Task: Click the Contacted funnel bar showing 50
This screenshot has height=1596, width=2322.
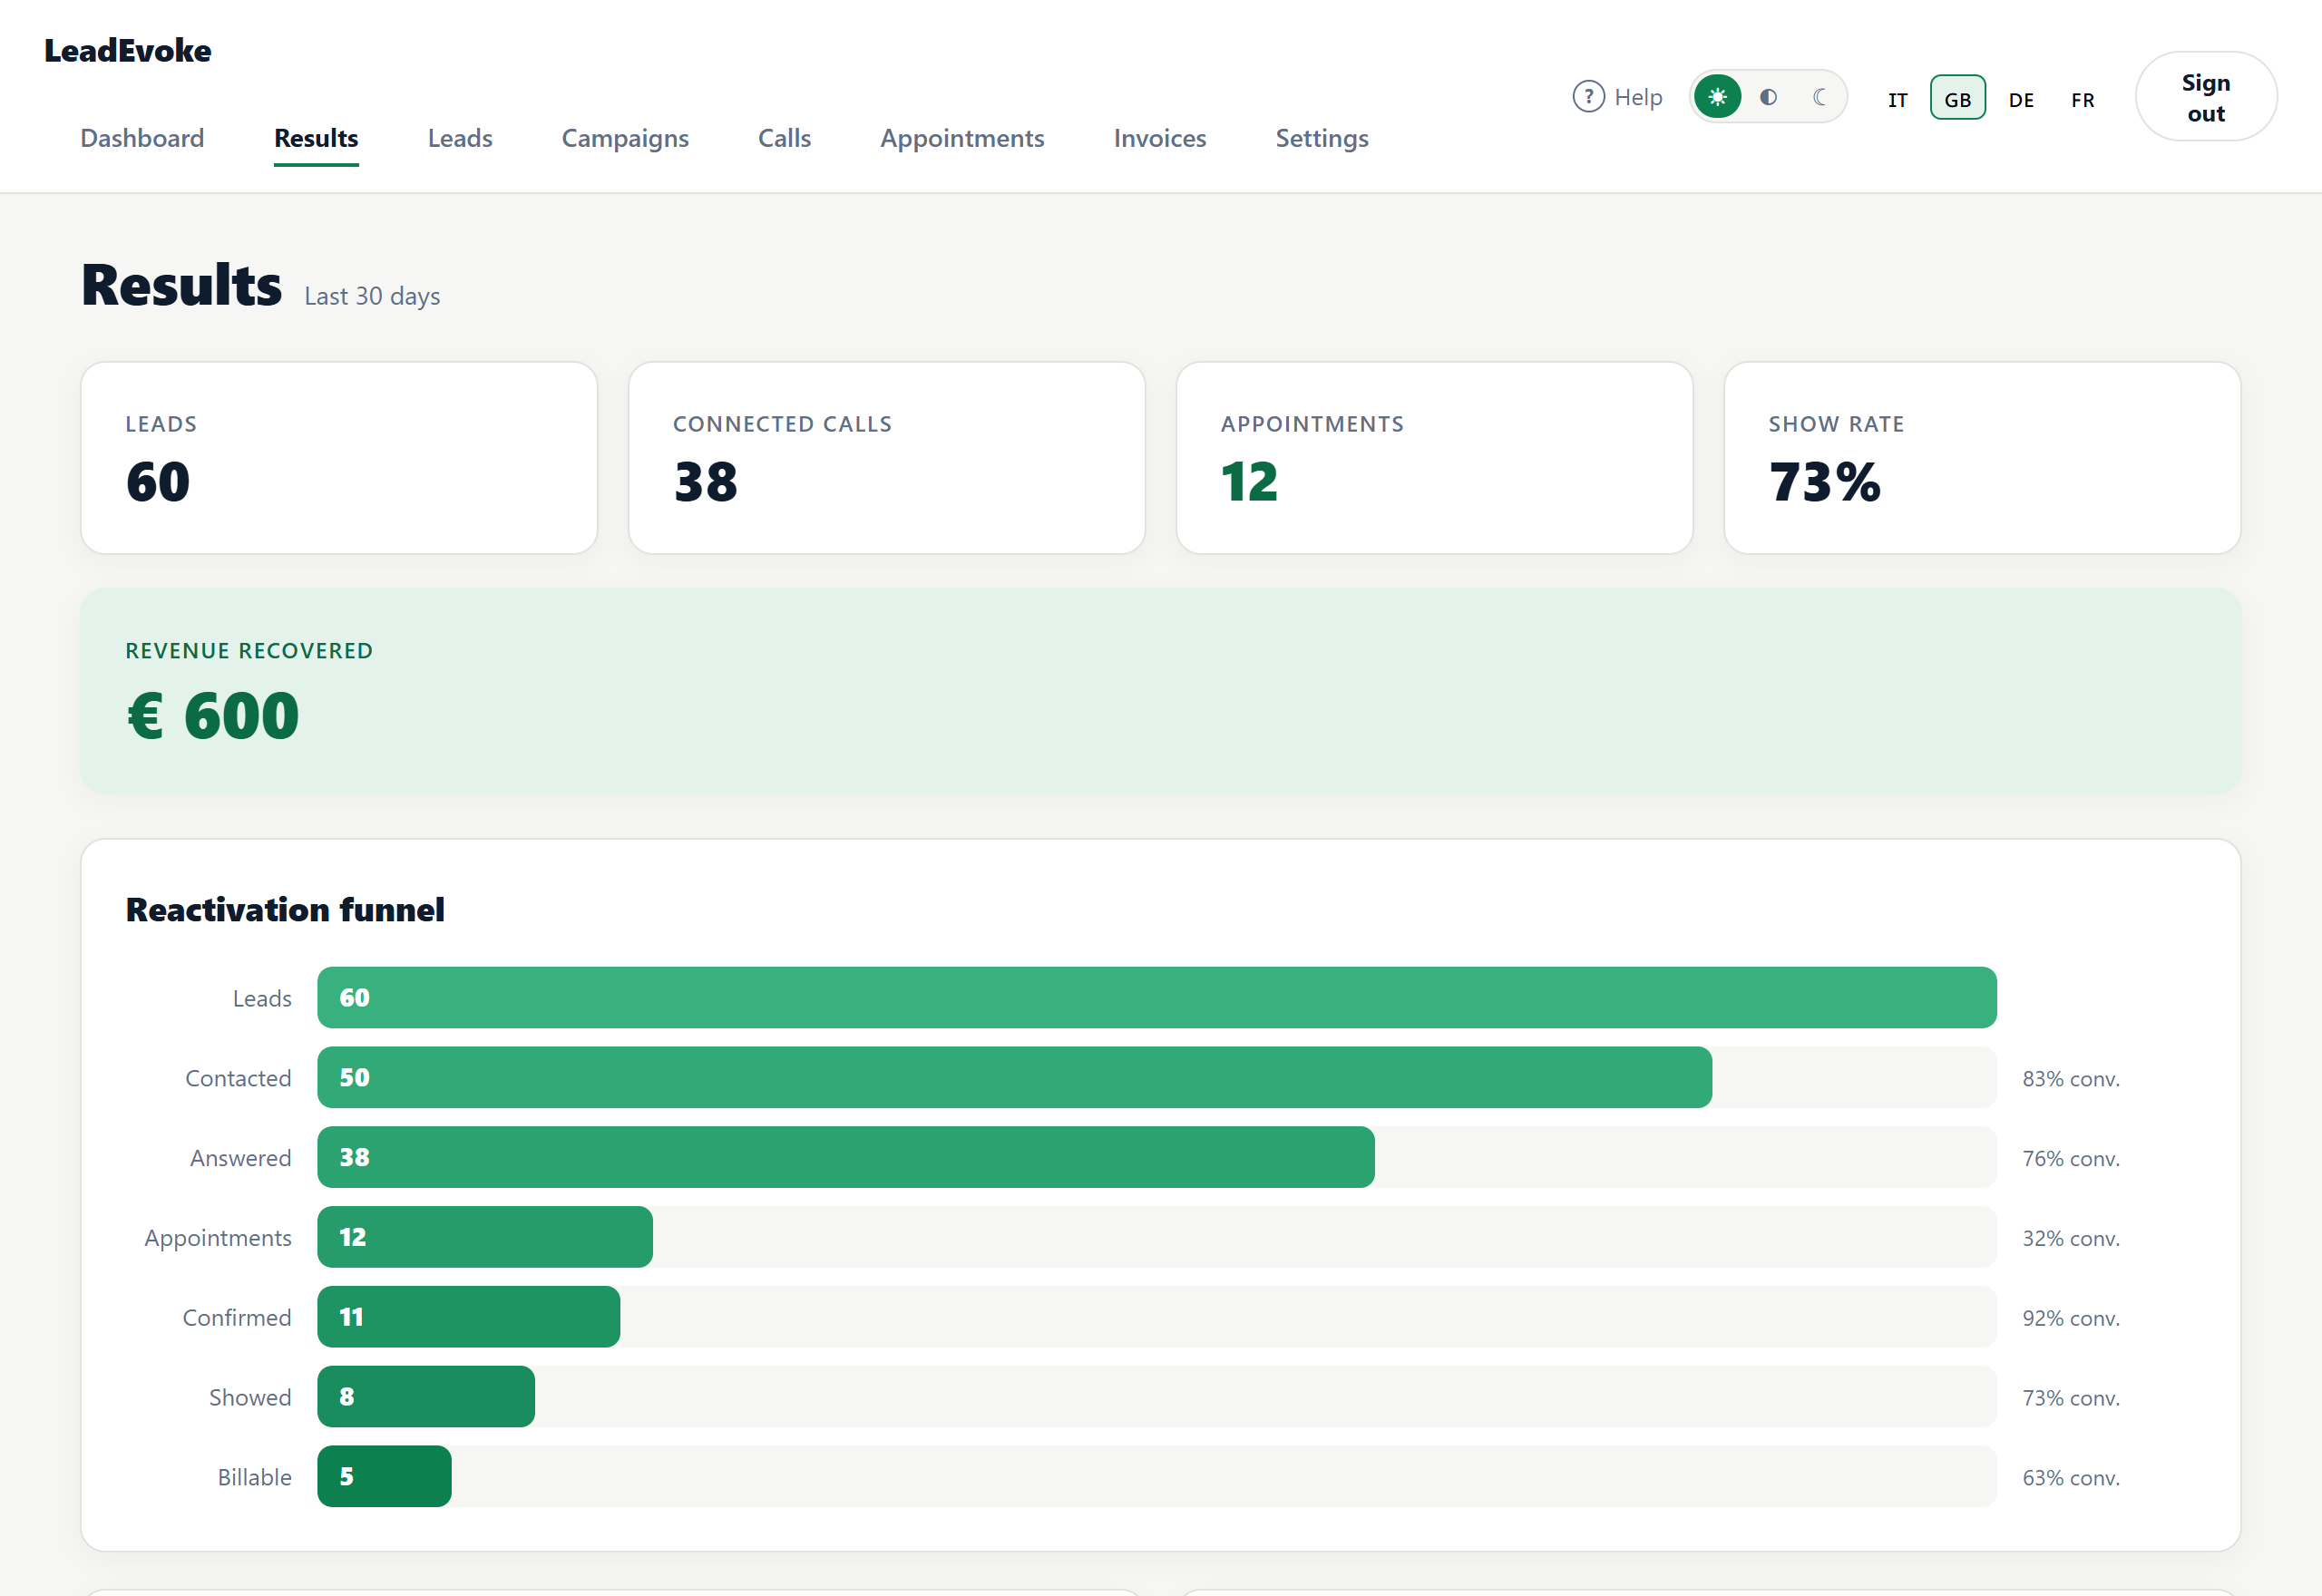Action: click(x=1014, y=1077)
